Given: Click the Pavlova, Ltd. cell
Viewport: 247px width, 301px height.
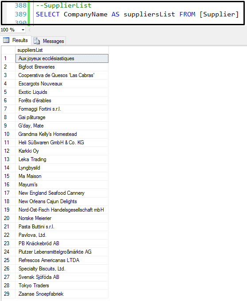Looking at the screenshot, I should 62,235.
